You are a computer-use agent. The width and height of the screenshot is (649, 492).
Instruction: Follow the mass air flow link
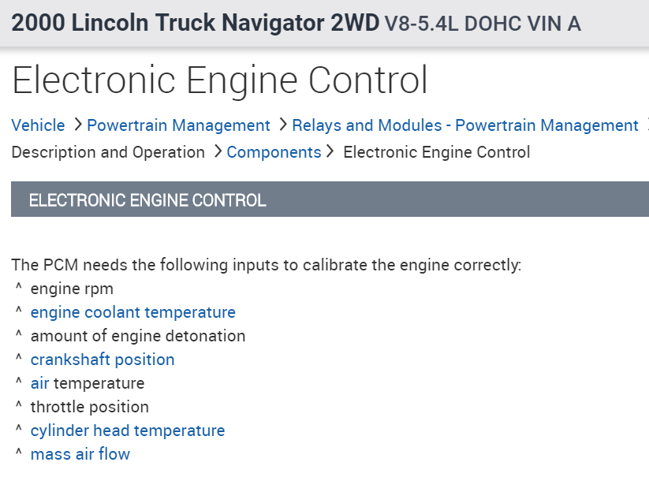[x=80, y=454]
